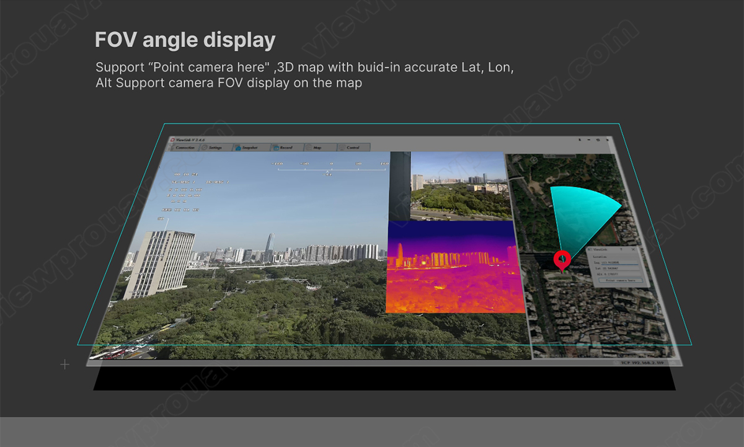Click the Lat latitude input field
This screenshot has width=744, height=447.
pyautogui.click(x=622, y=268)
